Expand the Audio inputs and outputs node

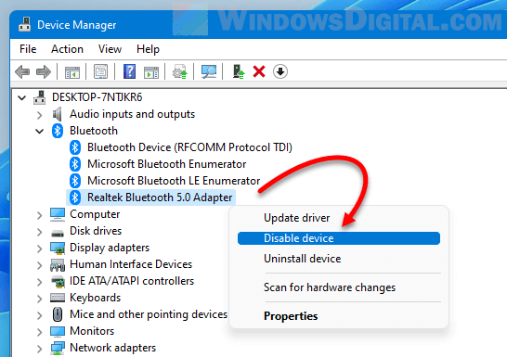(x=39, y=115)
